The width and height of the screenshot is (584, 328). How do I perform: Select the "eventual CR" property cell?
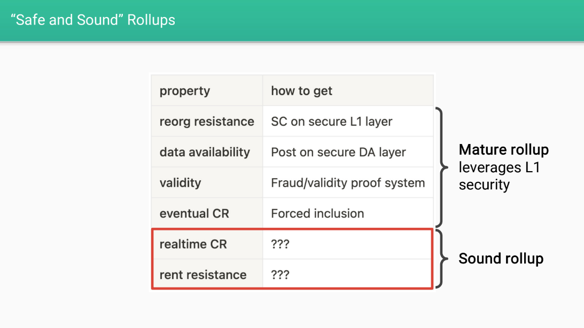click(x=194, y=213)
